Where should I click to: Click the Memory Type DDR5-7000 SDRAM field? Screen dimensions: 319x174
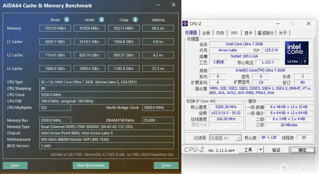coord(107,127)
